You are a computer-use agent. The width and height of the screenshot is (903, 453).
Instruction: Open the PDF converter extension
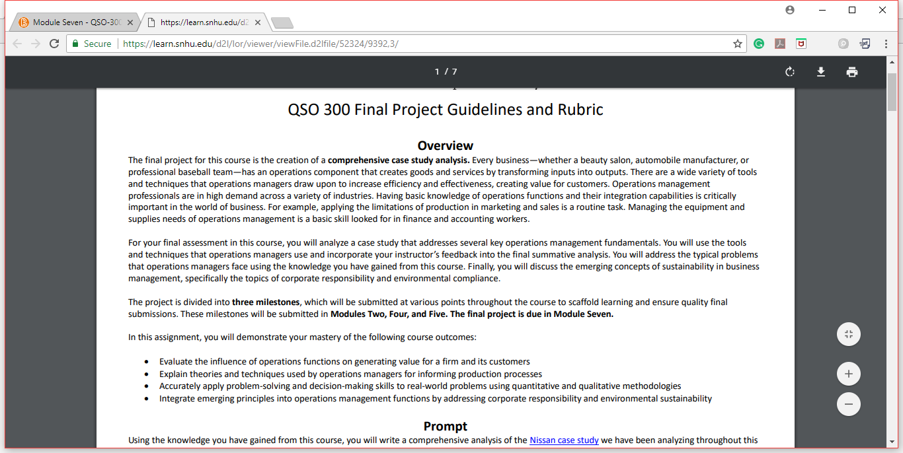click(x=865, y=44)
